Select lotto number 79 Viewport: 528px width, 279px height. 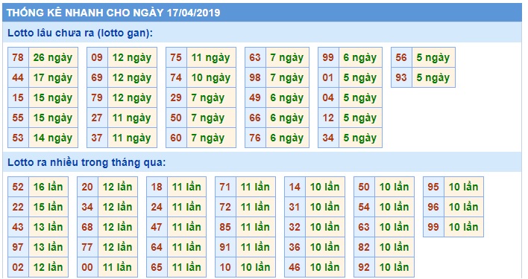pyautogui.click(x=97, y=97)
